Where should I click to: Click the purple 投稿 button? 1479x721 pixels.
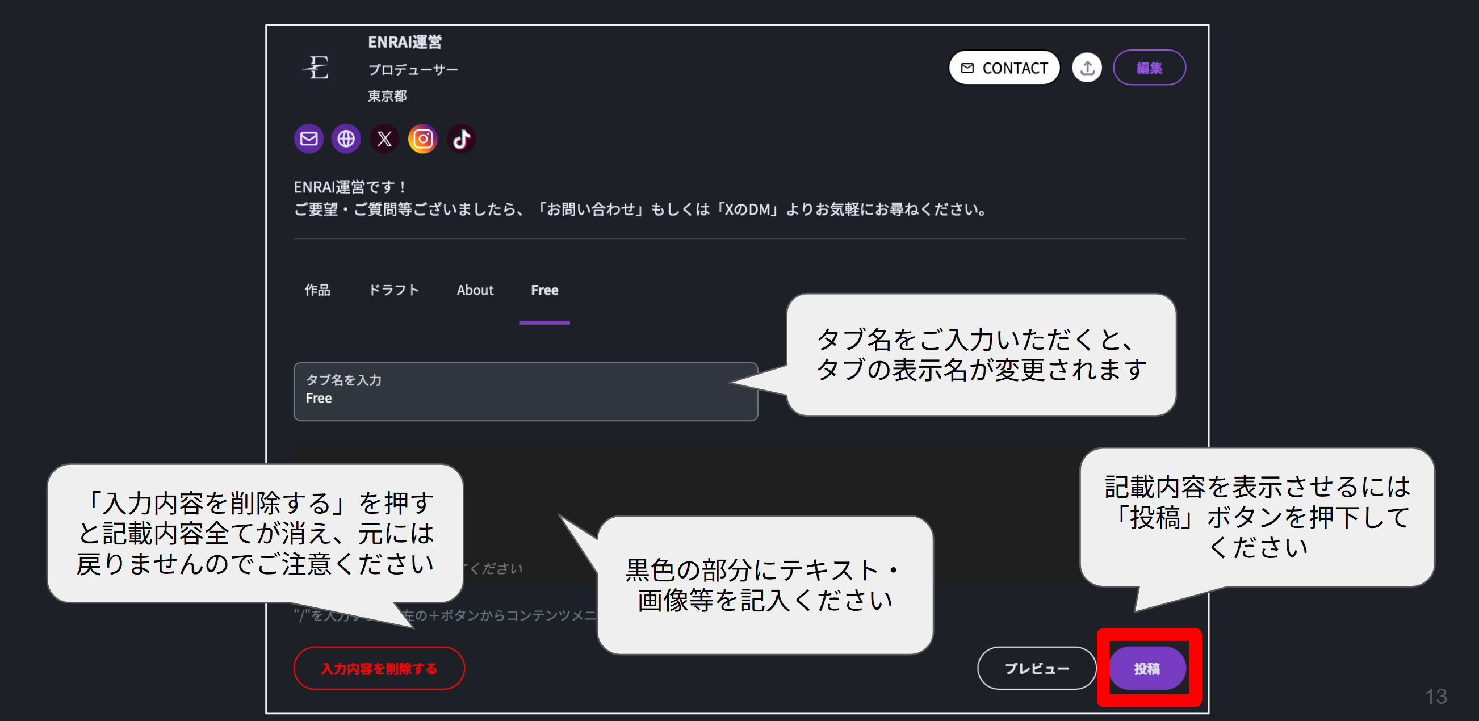coord(1147,668)
